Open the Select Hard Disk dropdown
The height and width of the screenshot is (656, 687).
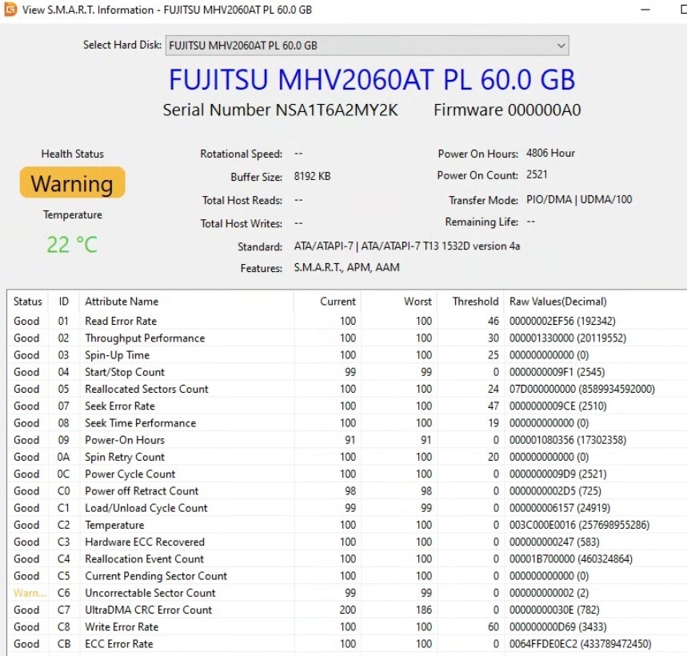(367, 46)
